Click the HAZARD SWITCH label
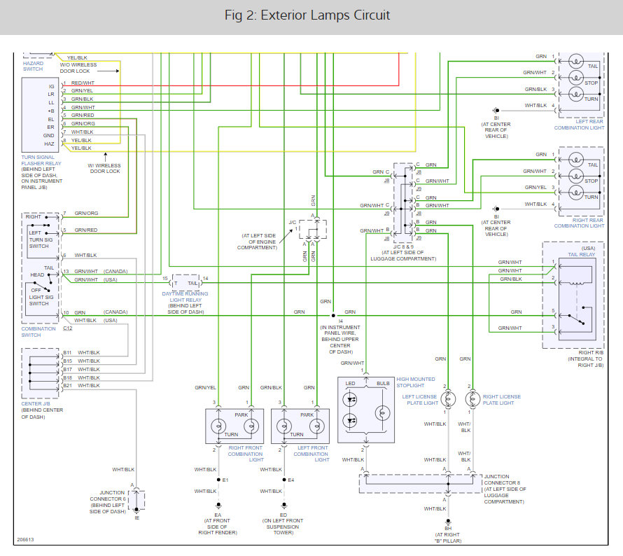 [x=33, y=66]
